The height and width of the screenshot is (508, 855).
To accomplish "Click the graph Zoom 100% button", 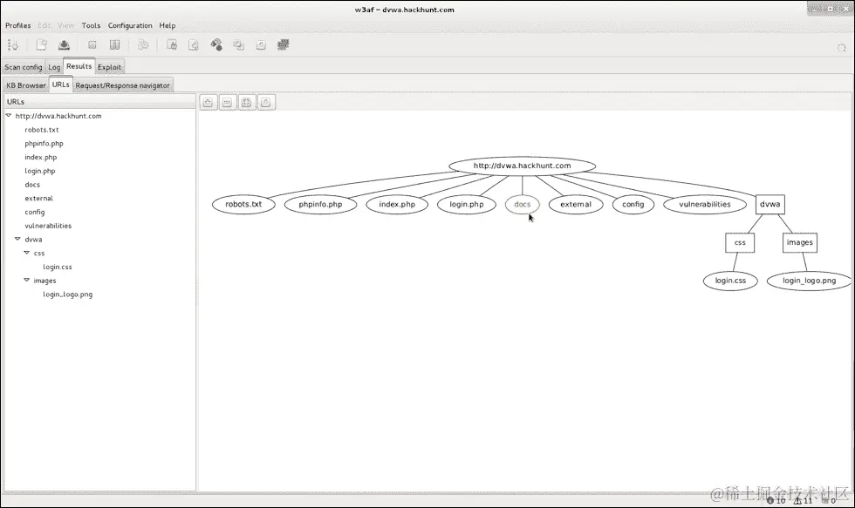I will (266, 102).
